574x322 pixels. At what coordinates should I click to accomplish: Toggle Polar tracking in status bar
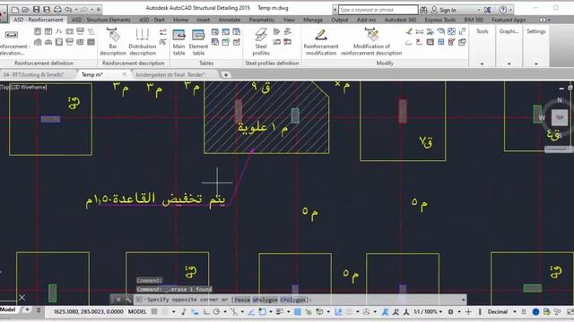pos(217,312)
